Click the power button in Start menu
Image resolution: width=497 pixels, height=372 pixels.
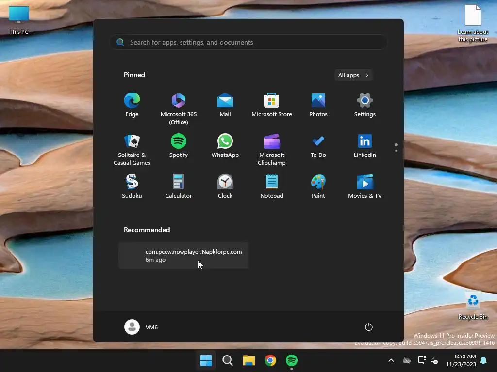[369, 327]
